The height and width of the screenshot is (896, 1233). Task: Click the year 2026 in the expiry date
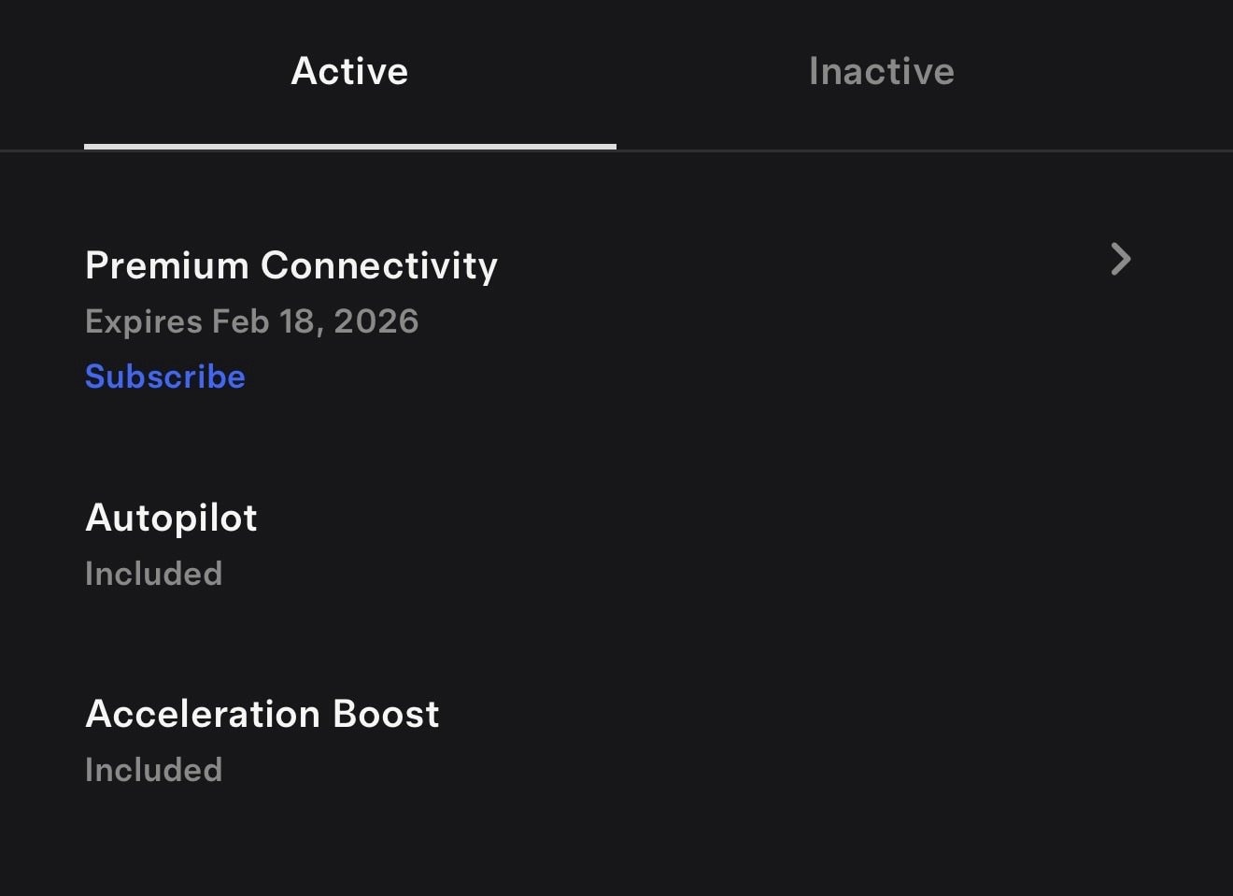376,321
